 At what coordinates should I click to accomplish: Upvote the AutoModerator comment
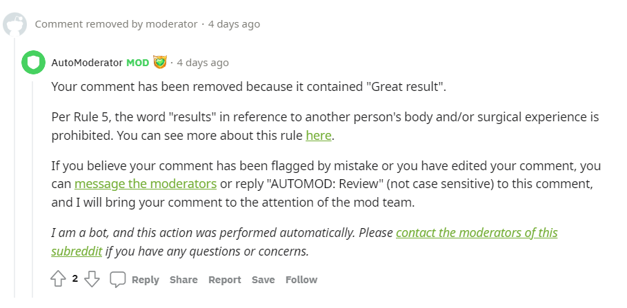click(x=58, y=279)
